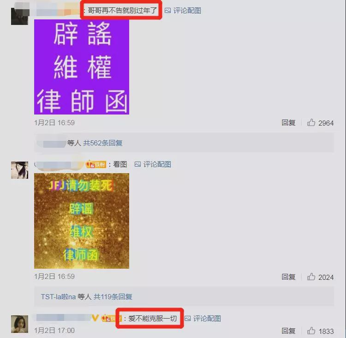Reply to the 看图 comment
This screenshot has width=346, height=338.
[288, 277]
